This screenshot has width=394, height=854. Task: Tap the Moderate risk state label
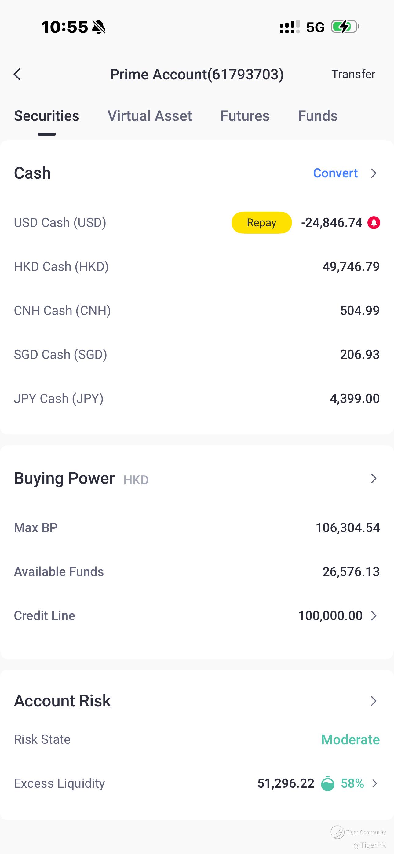click(350, 740)
